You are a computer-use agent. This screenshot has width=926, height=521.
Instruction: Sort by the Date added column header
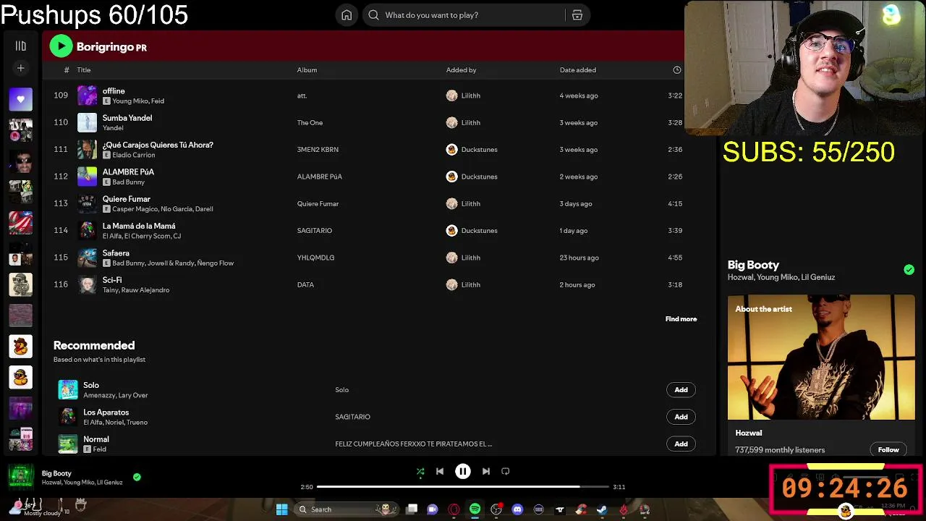pos(578,70)
